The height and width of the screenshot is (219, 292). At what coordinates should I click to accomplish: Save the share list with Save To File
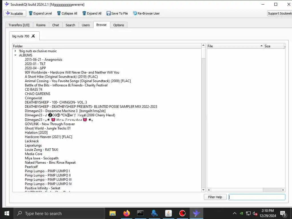tap(117, 13)
